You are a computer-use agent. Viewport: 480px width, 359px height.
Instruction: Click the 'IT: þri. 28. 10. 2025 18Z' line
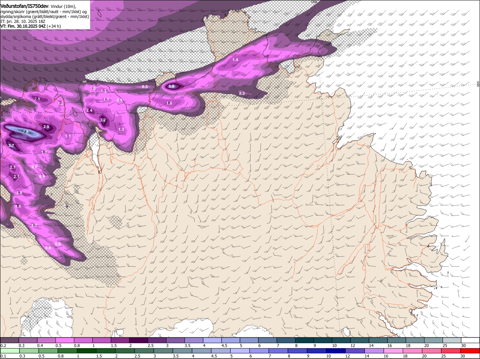click(x=23, y=21)
